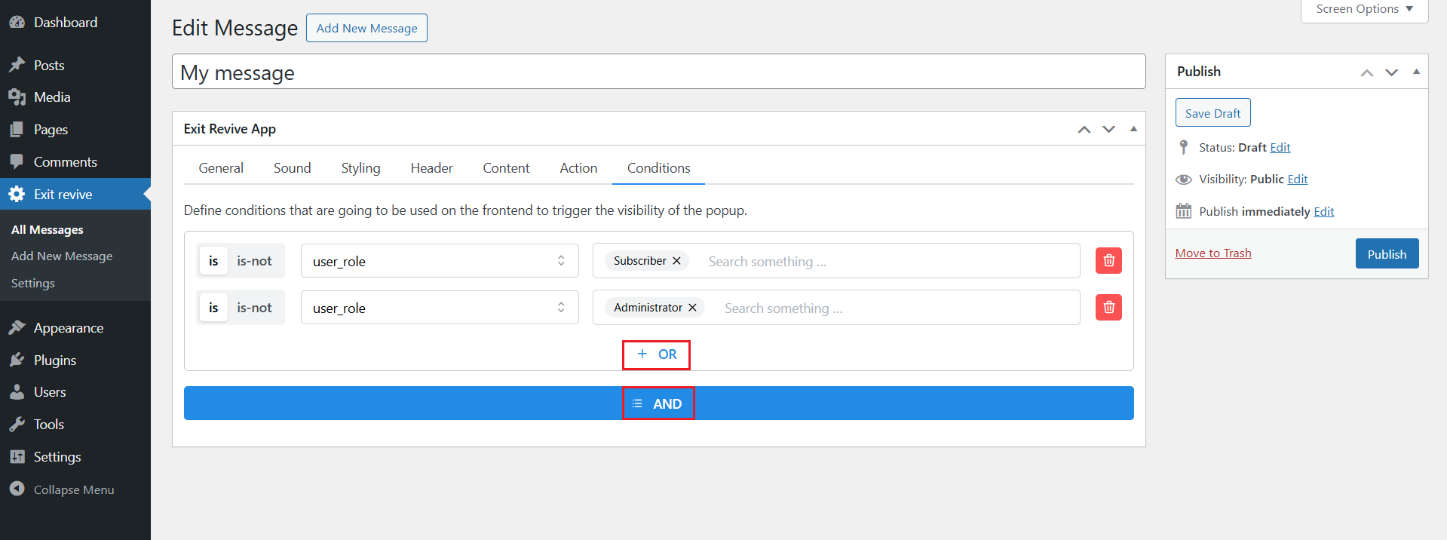Remove the Subscriber tag
1447x540 pixels.
(x=676, y=261)
